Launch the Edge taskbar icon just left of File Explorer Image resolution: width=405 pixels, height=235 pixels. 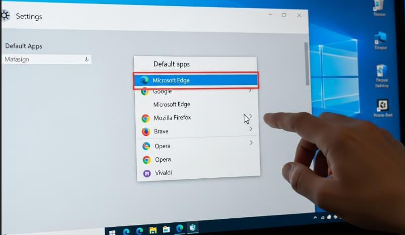(x=139, y=230)
